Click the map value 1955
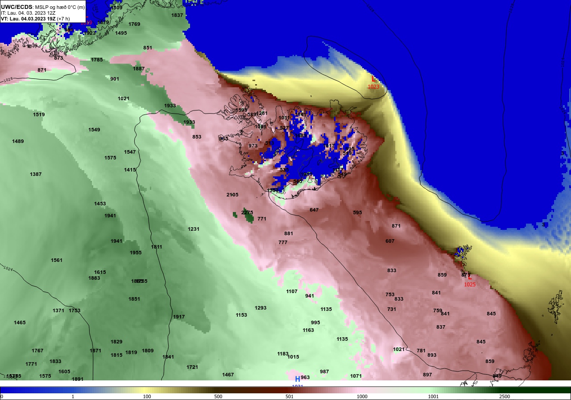The width and height of the screenshot is (571, 400). (136, 253)
